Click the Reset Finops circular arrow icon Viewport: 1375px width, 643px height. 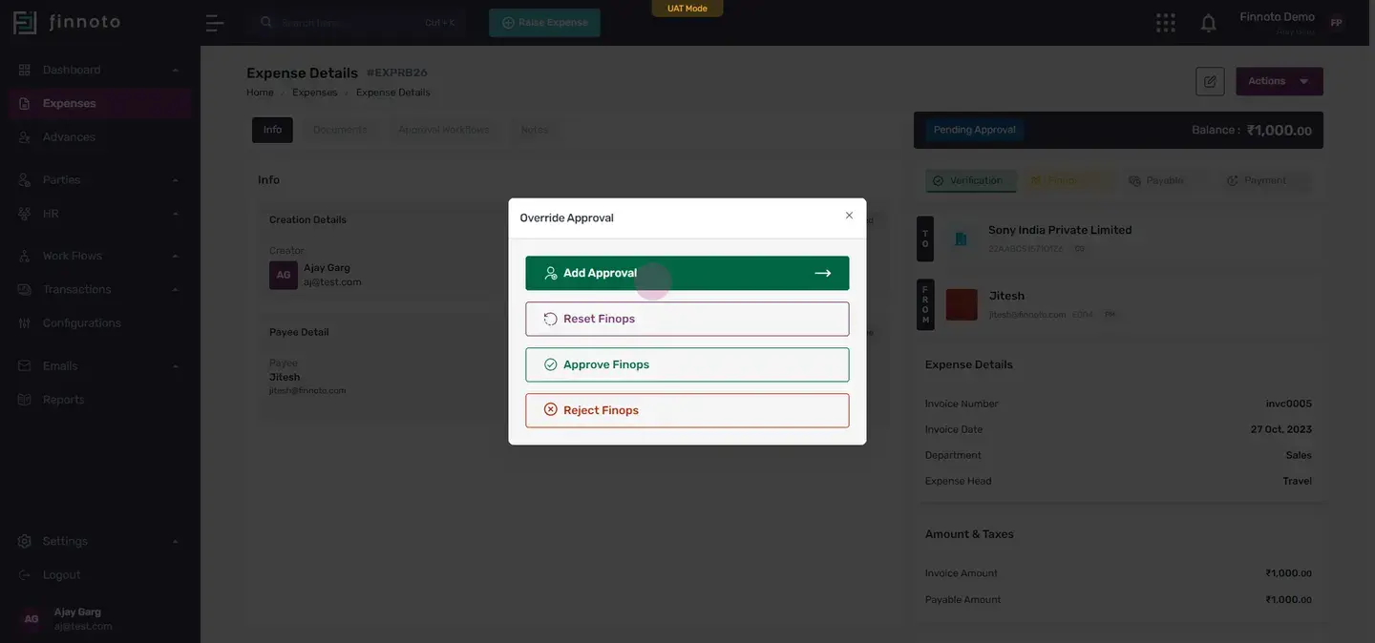pos(551,319)
